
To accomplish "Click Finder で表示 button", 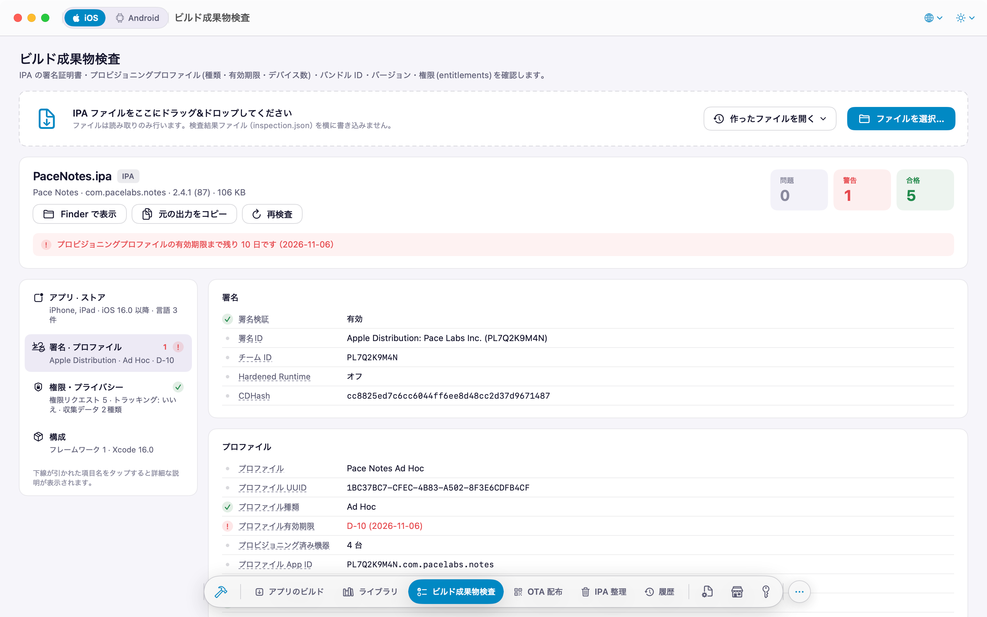I will (x=80, y=214).
